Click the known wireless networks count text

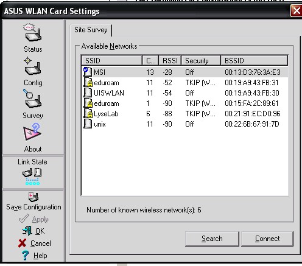click(144, 210)
